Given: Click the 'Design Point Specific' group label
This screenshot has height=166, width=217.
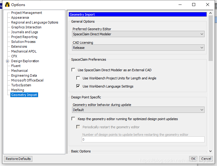Looking at the screenshot, I should tap(86, 97).
